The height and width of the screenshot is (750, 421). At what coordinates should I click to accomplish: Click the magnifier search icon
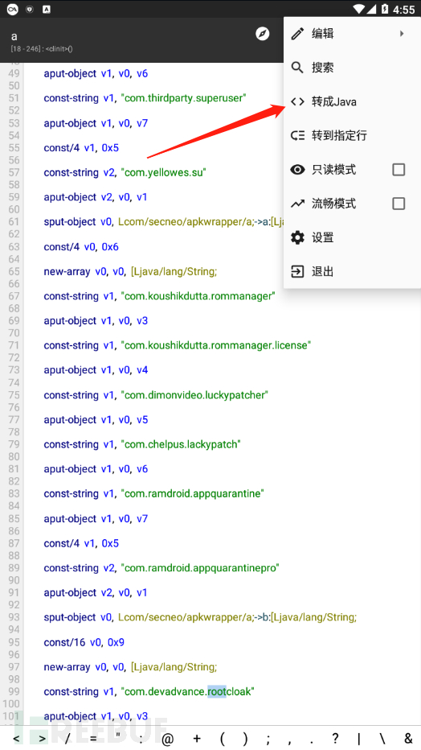tap(297, 68)
